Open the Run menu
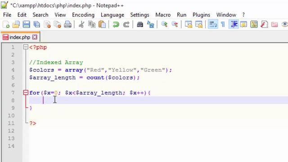This screenshot has height=162, width=288. point(181,15)
